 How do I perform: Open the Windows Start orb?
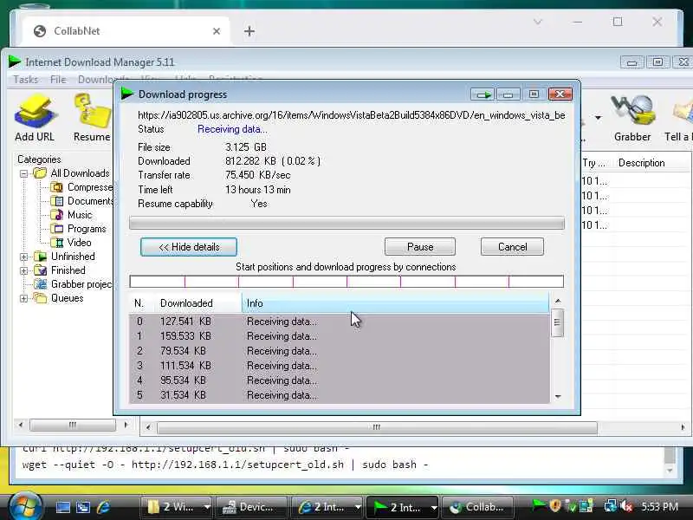24,506
